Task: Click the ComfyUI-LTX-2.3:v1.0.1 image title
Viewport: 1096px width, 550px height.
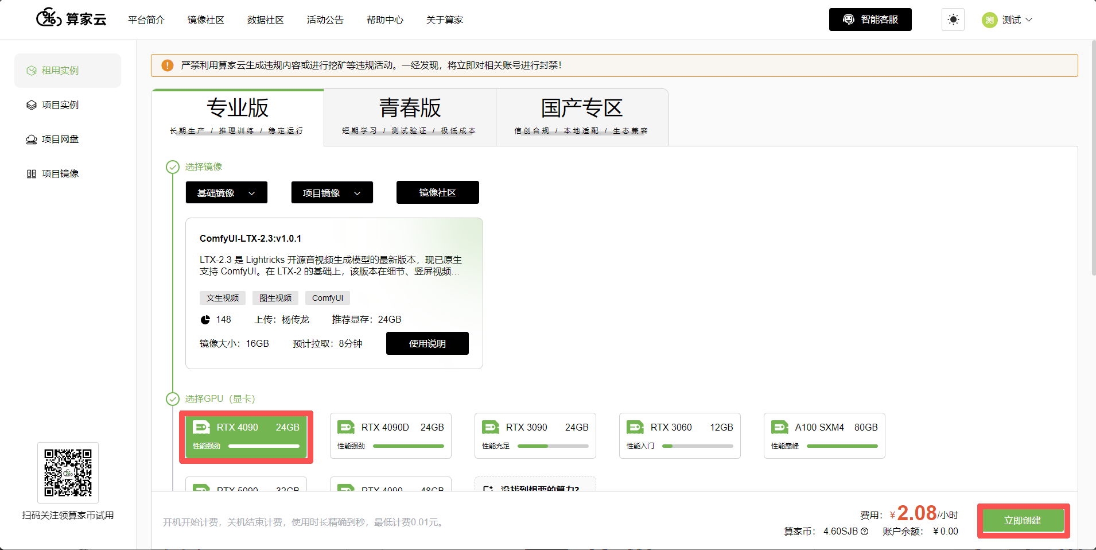Action: pyautogui.click(x=250, y=238)
